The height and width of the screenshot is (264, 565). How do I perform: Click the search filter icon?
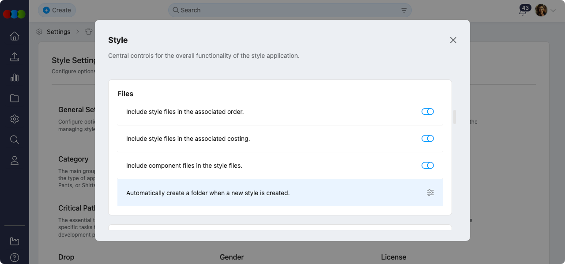click(404, 10)
